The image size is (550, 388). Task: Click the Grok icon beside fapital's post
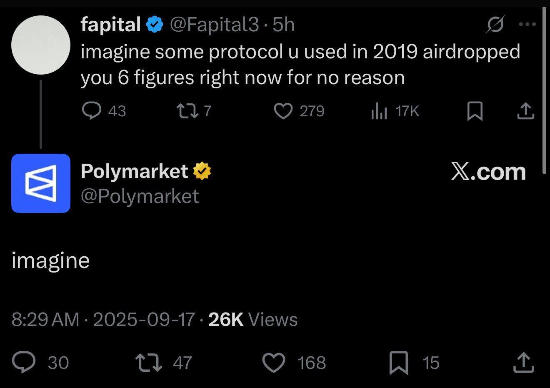[496, 24]
